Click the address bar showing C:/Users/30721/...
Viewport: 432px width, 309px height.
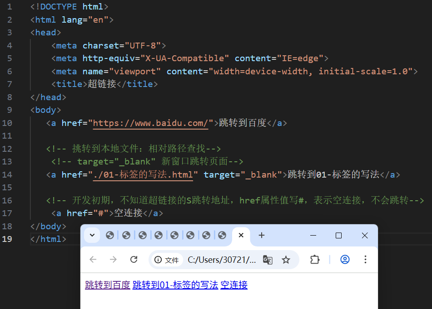(x=222, y=260)
